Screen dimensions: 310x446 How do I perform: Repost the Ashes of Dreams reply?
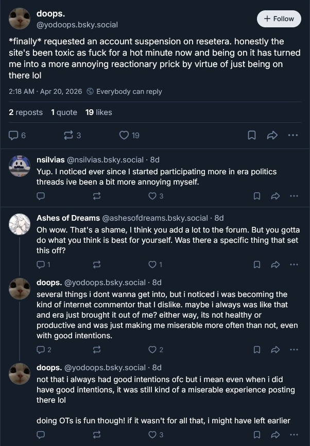pyautogui.click(x=96, y=265)
